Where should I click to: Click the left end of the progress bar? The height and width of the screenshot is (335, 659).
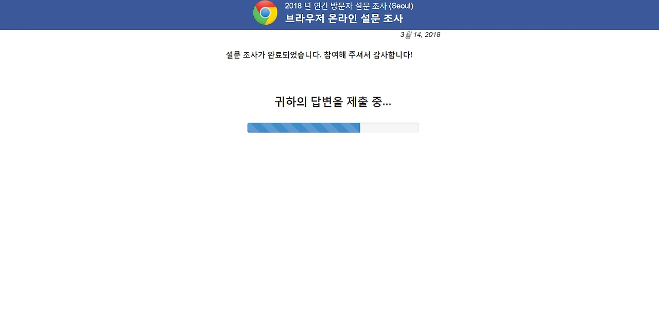[250, 127]
